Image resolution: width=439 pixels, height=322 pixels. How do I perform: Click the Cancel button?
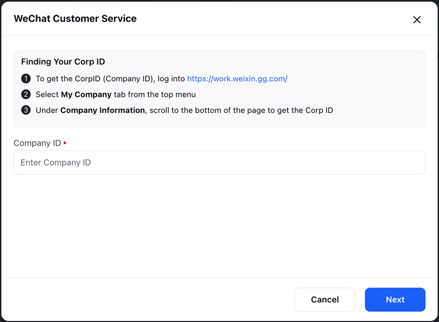coord(325,300)
